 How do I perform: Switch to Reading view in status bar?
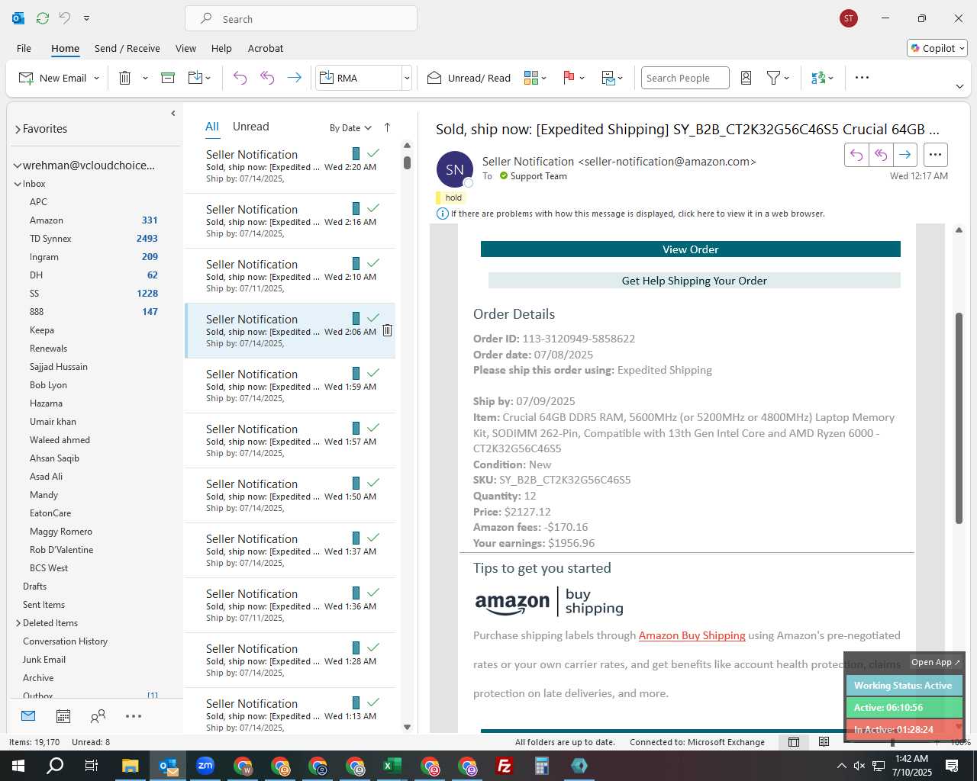(x=824, y=742)
